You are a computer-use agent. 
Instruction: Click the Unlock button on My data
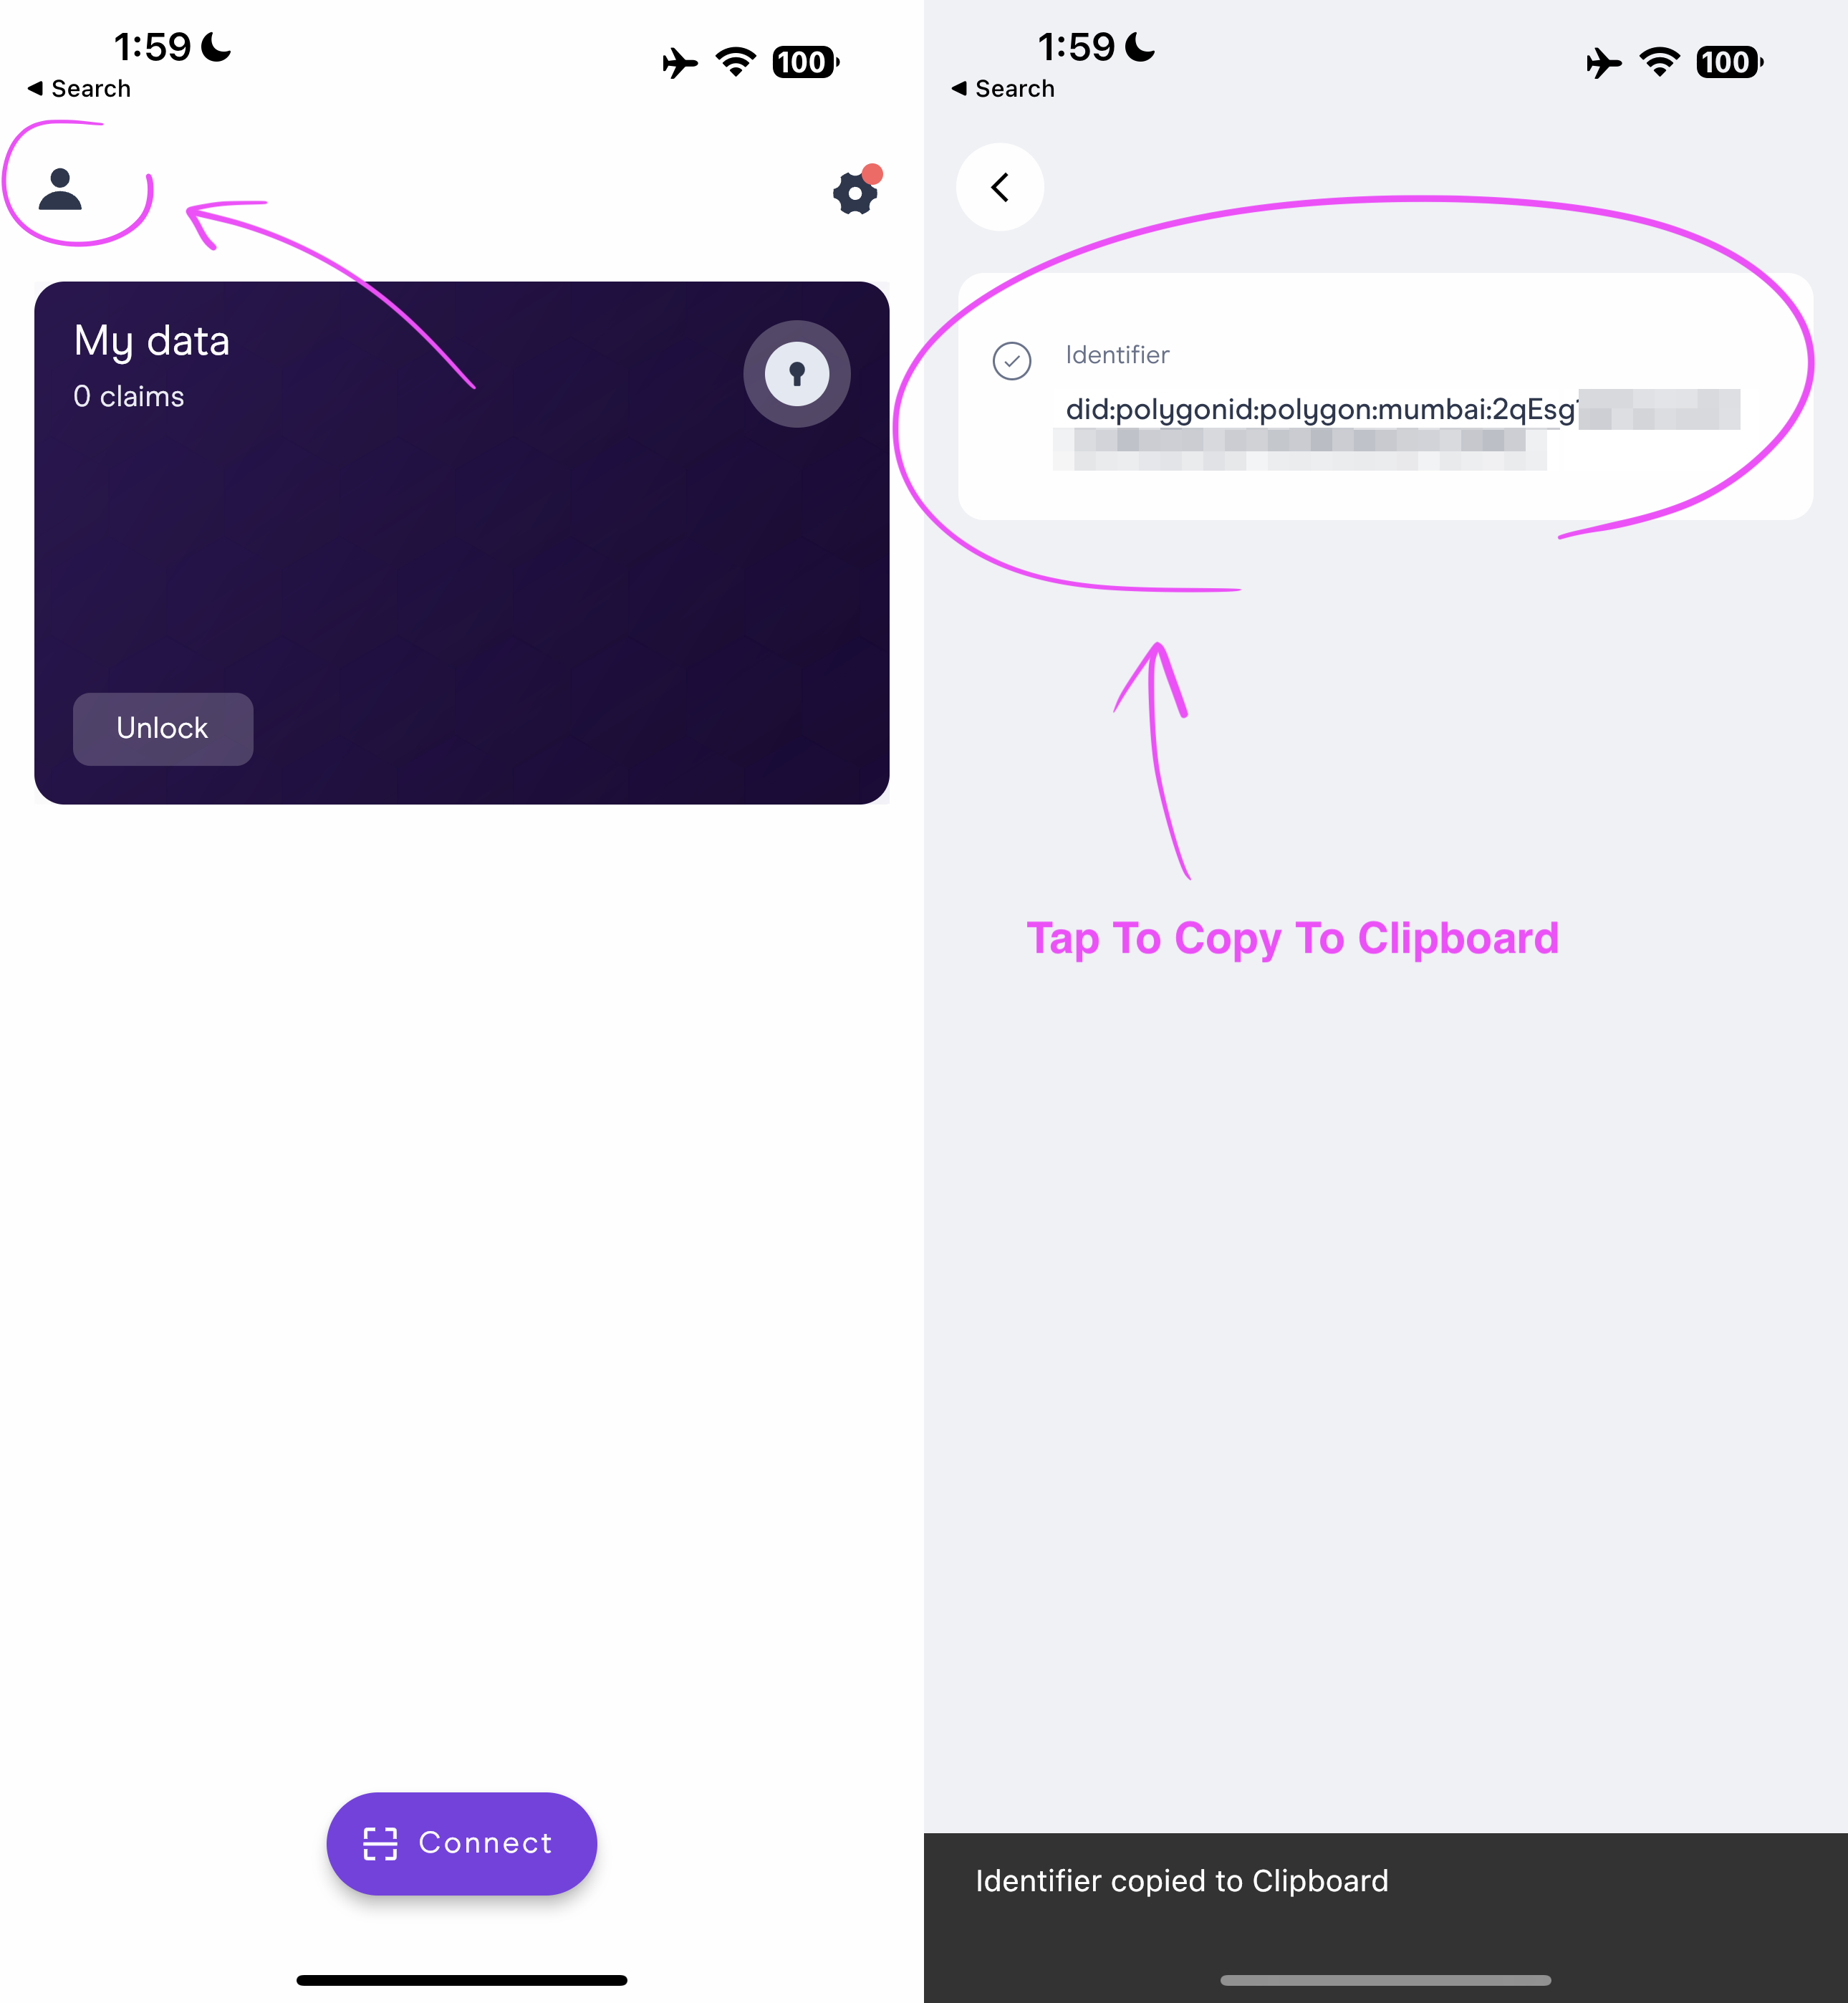163,728
